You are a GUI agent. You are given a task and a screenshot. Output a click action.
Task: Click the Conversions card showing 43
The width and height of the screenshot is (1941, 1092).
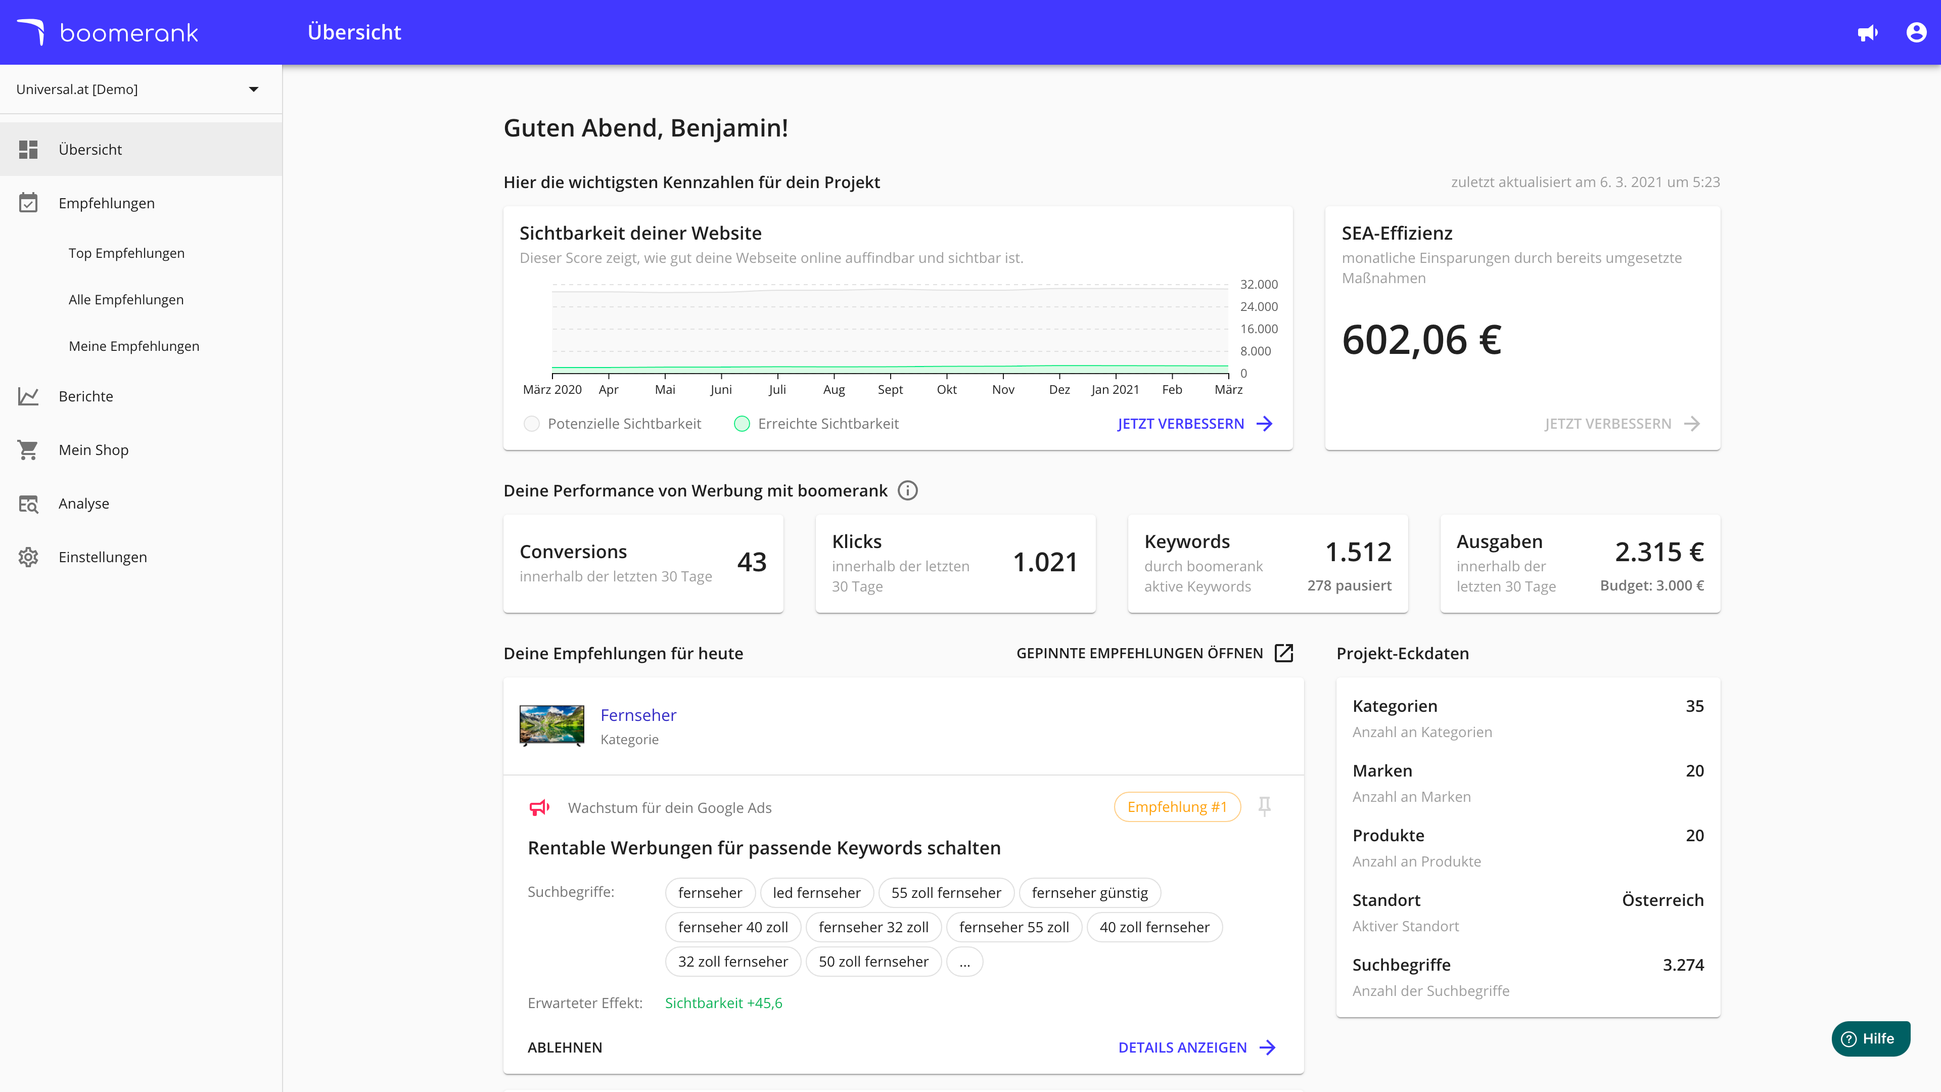pos(643,564)
